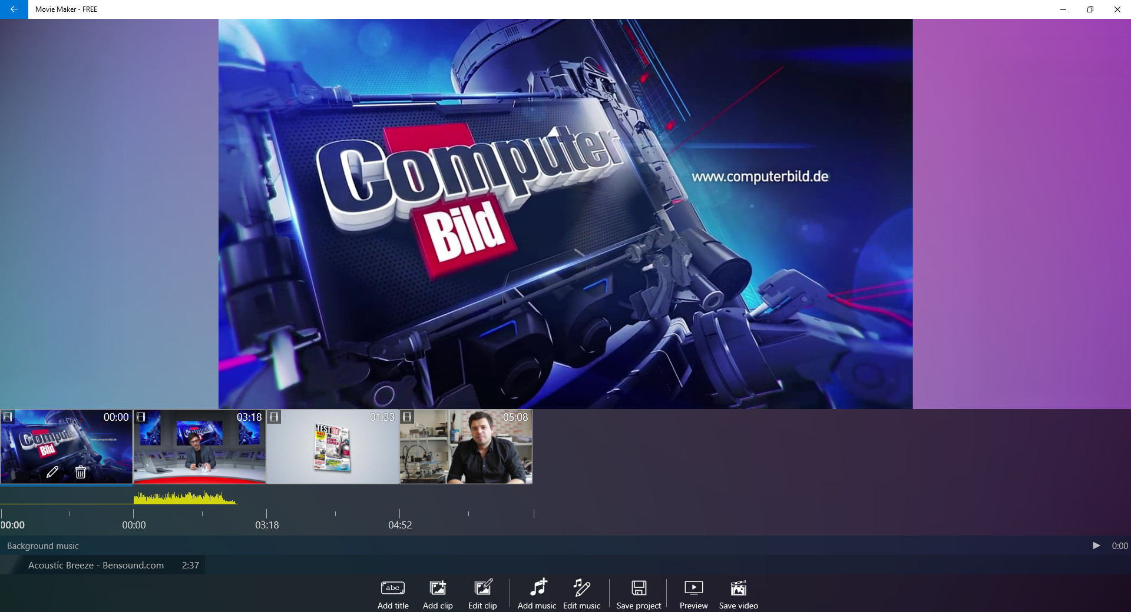
Task: Navigate back with the arrow button
Action: pos(13,9)
